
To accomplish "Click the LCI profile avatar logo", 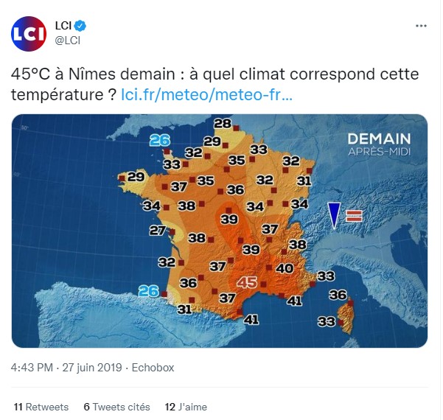I will pyautogui.click(x=29, y=34).
